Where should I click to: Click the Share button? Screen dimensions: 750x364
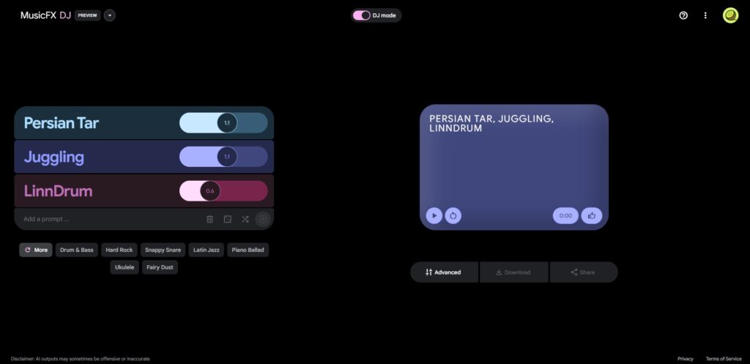(x=584, y=272)
